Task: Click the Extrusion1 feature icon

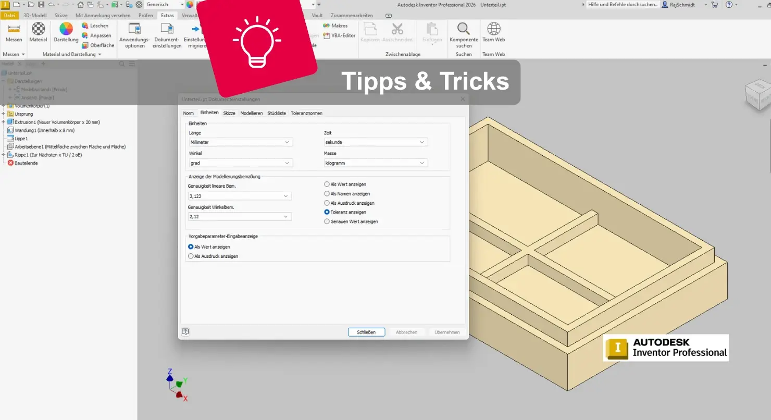Action: pos(10,122)
